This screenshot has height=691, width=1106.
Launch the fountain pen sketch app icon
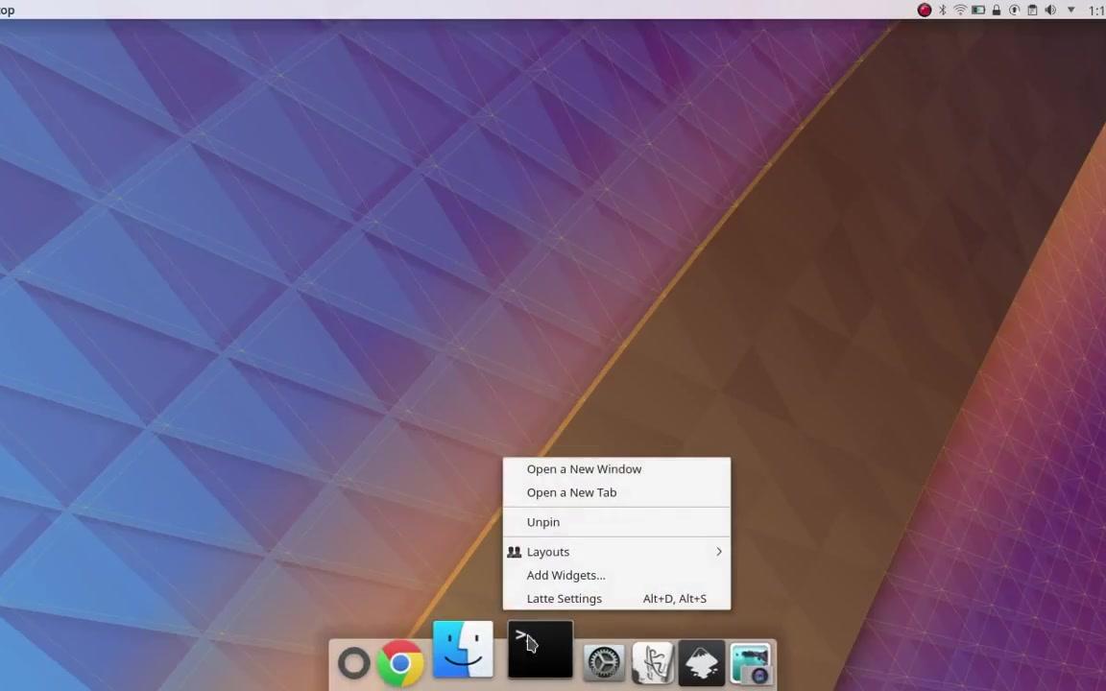click(653, 662)
